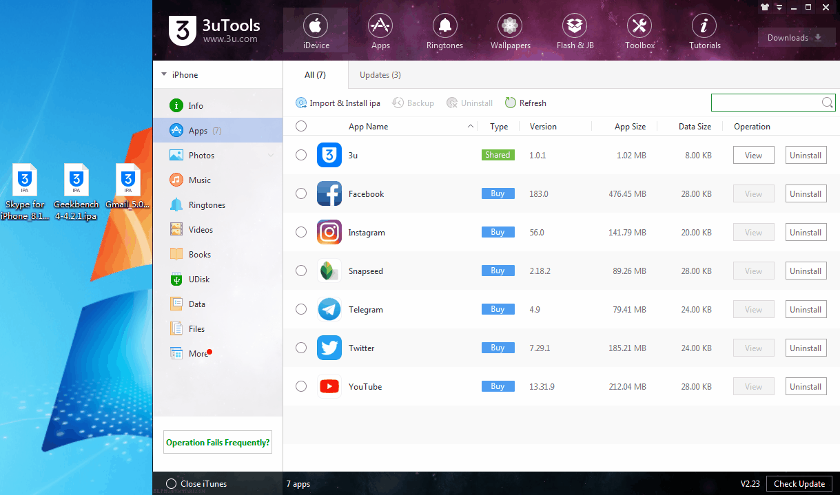This screenshot has width=840, height=495.
Task: Click the Facebook app icon
Action: click(329, 193)
